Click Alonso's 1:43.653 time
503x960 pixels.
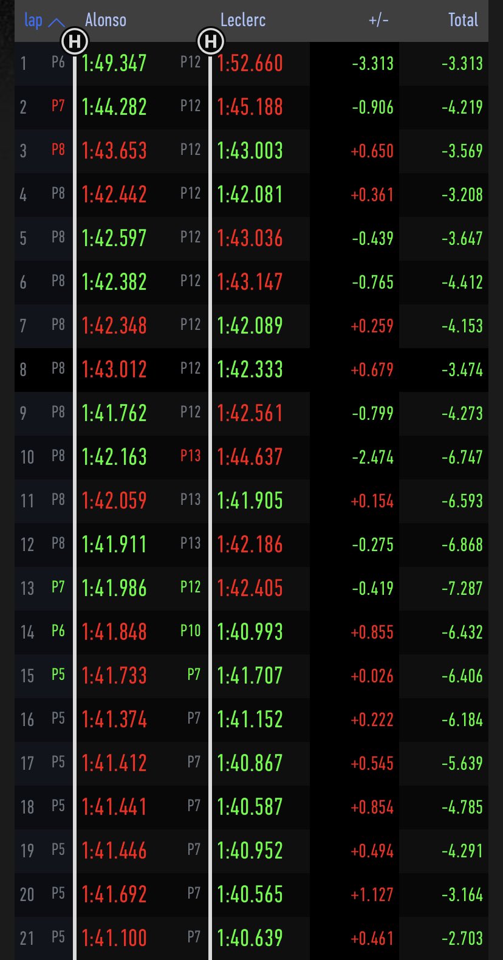point(114,151)
